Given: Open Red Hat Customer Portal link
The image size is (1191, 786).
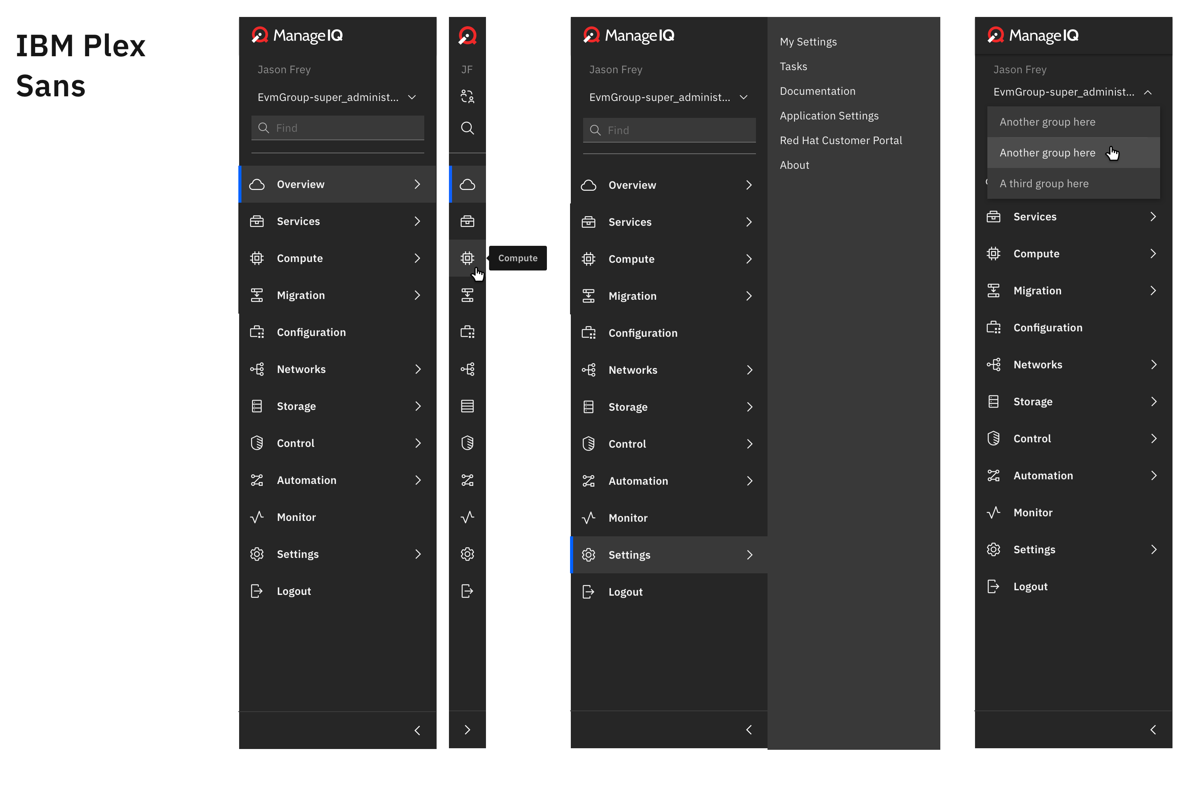Looking at the screenshot, I should click(x=840, y=140).
